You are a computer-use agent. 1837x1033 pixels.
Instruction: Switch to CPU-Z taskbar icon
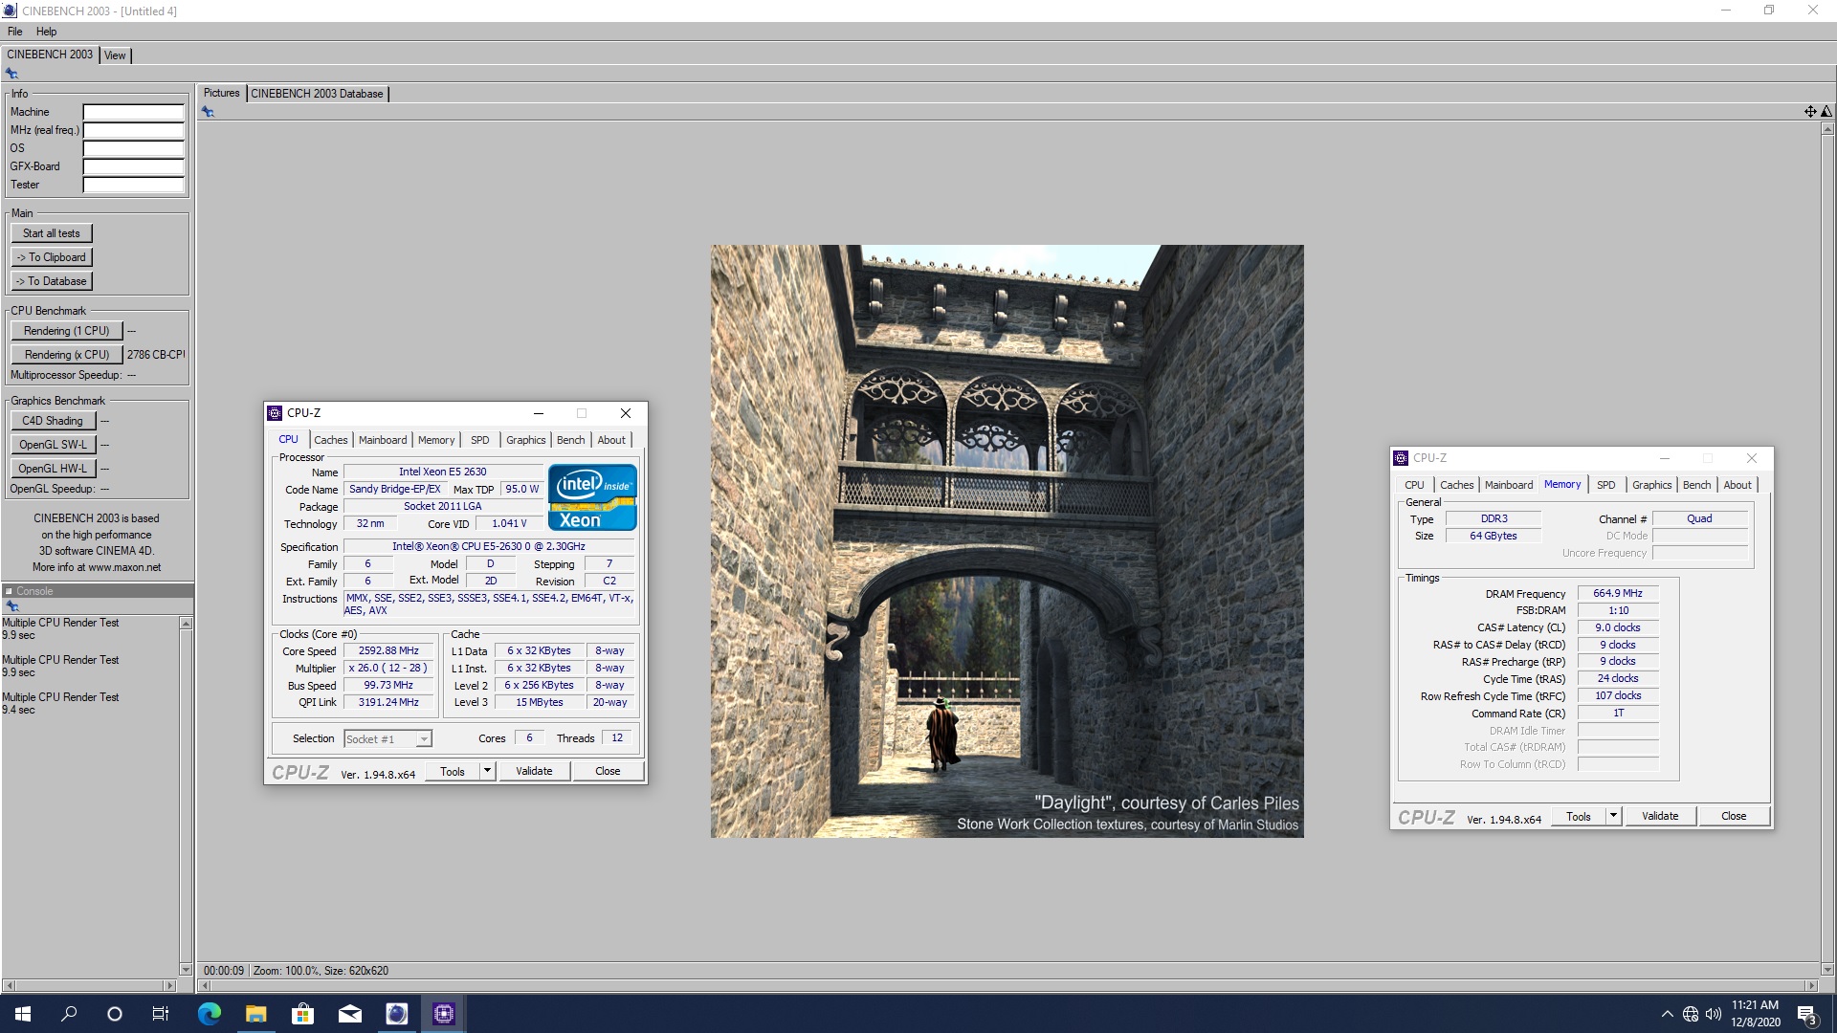tap(443, 1014)
